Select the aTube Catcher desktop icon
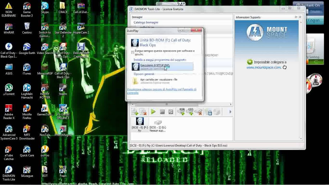The height and width of the screenshot is (185, 329). coord(9,153)
